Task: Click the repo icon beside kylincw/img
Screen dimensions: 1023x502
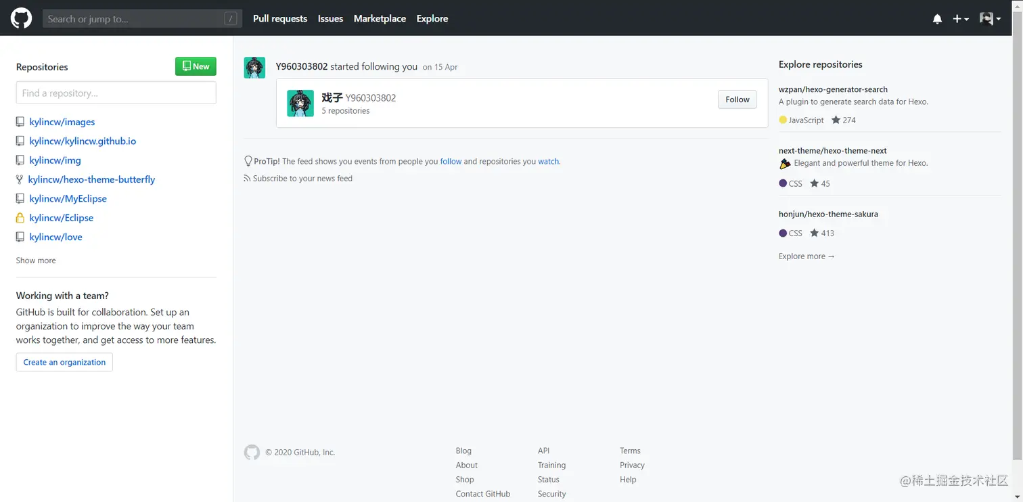Action: (20, 160)
